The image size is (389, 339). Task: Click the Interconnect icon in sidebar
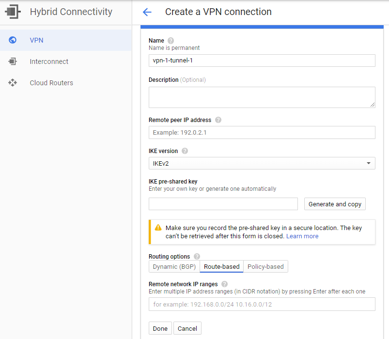[13, 62]
